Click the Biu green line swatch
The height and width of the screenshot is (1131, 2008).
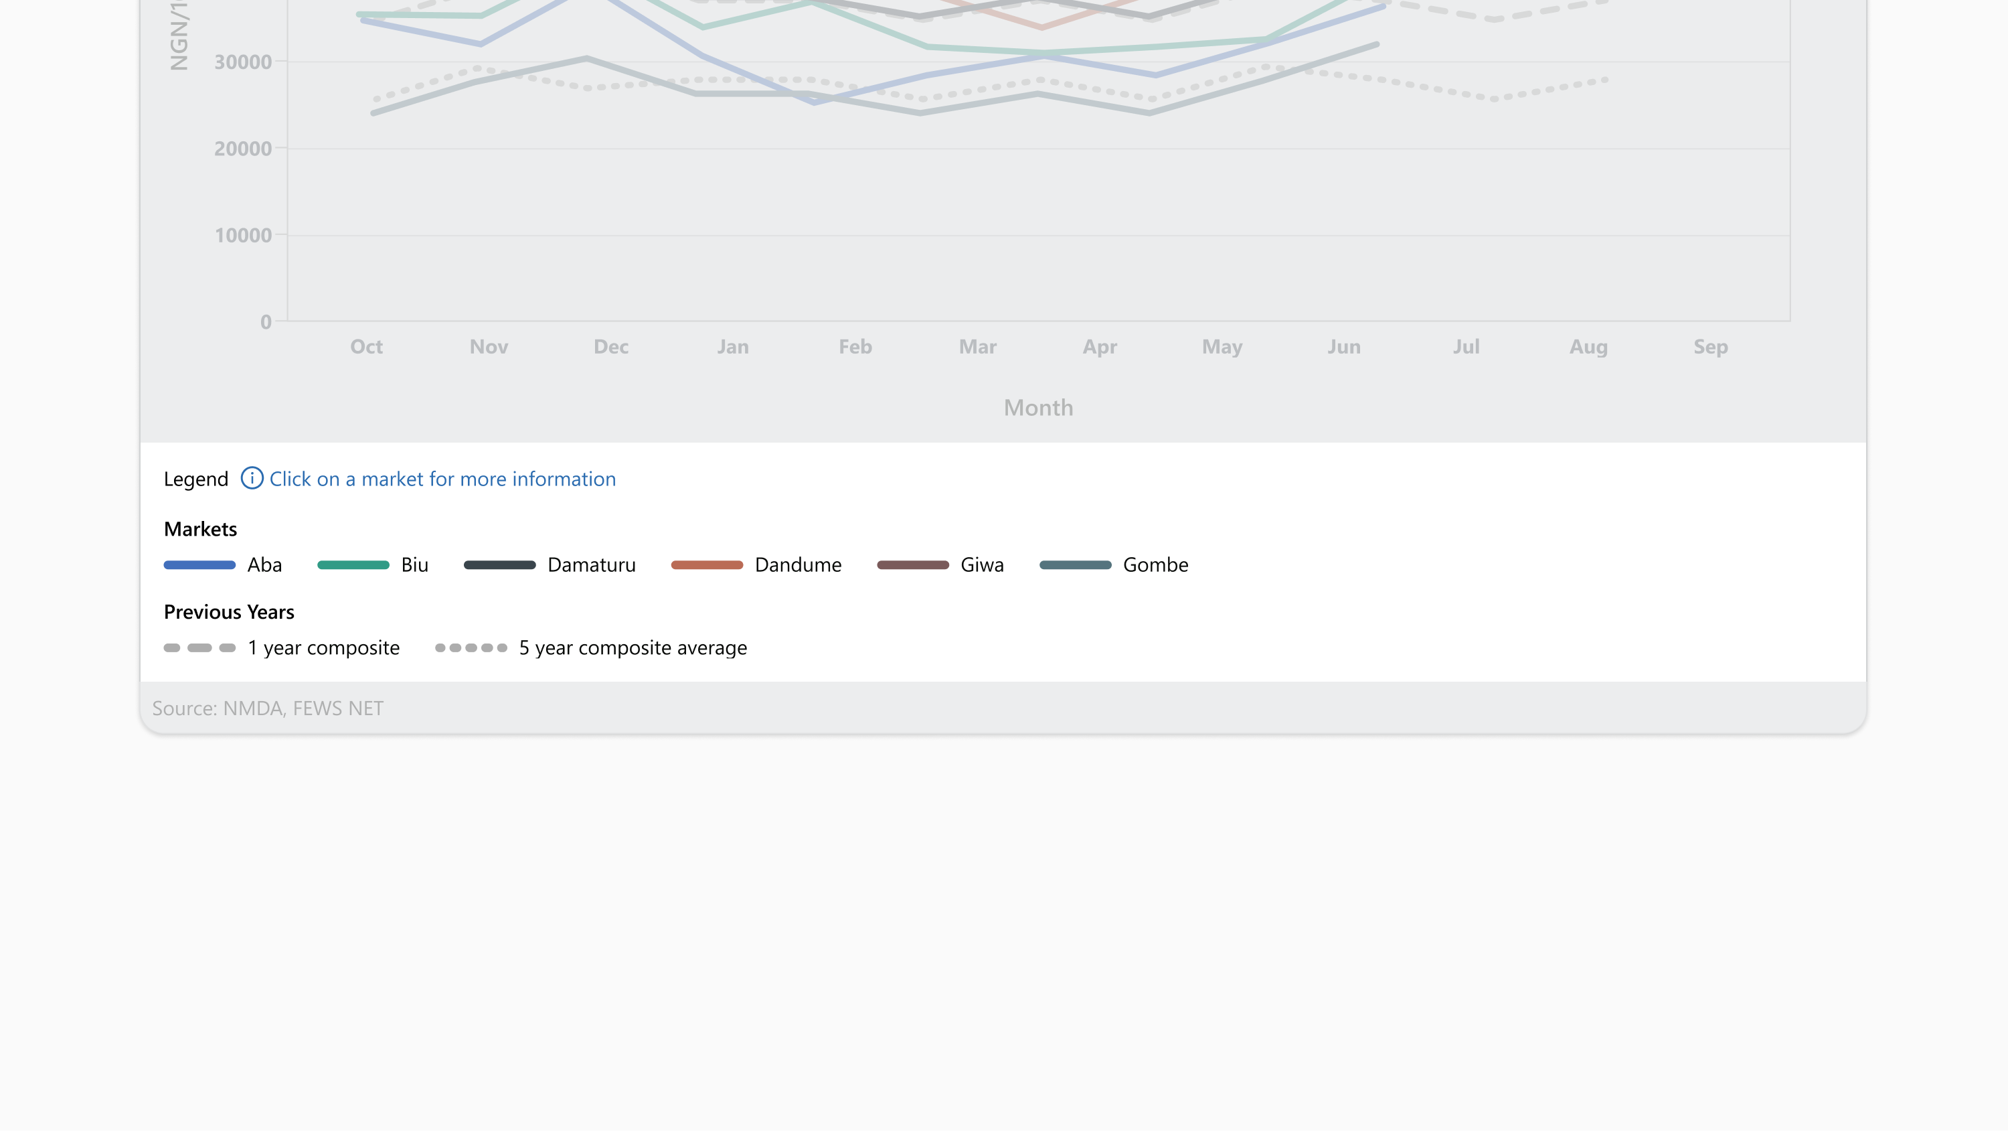tap(353, 564)
